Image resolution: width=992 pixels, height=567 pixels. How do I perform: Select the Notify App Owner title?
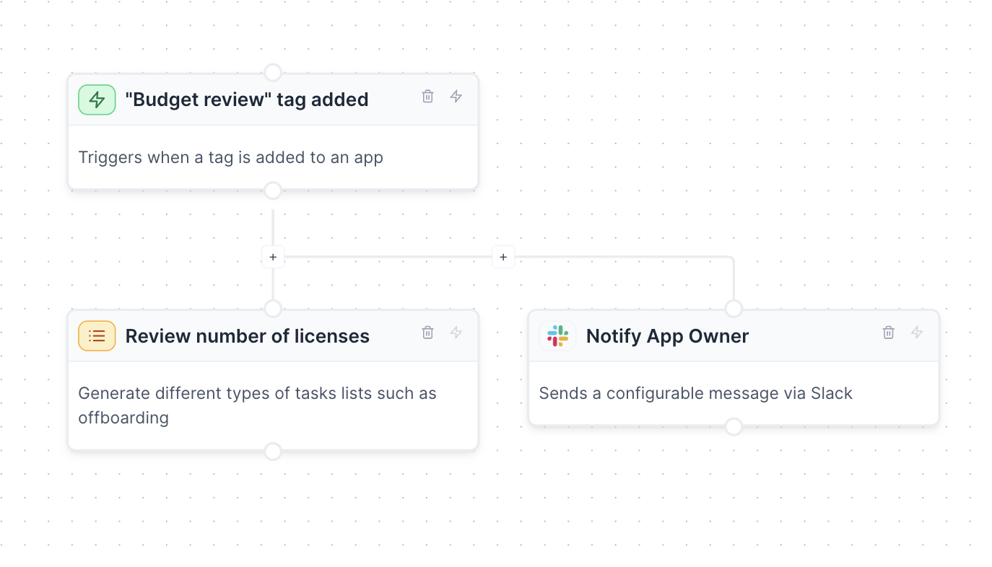click(667, 336)
